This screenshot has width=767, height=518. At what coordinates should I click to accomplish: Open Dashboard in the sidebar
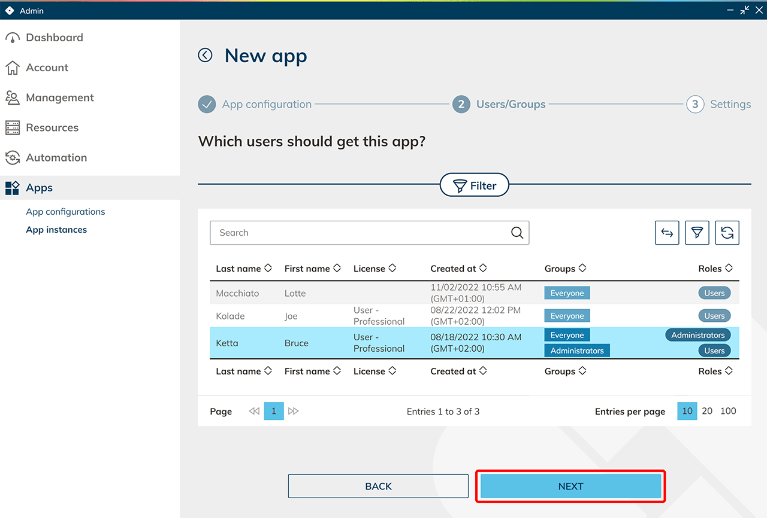point(54,38)
